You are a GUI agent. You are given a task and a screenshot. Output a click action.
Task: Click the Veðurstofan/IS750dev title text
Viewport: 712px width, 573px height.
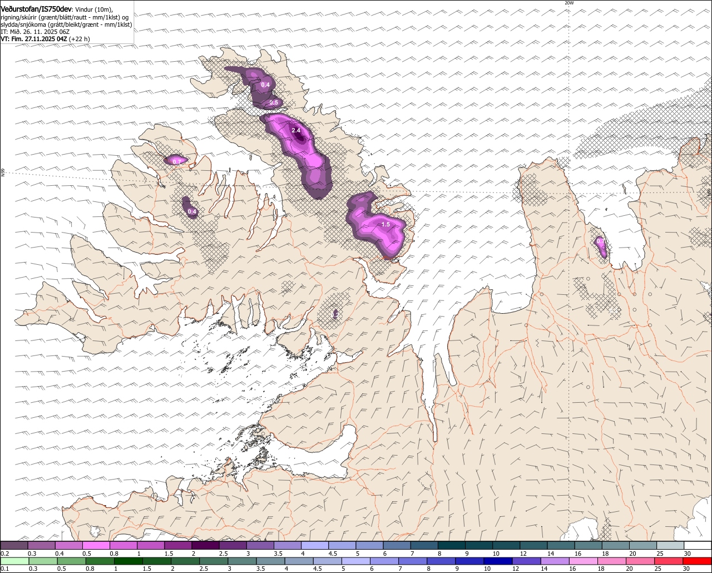[x=36, y=9]
